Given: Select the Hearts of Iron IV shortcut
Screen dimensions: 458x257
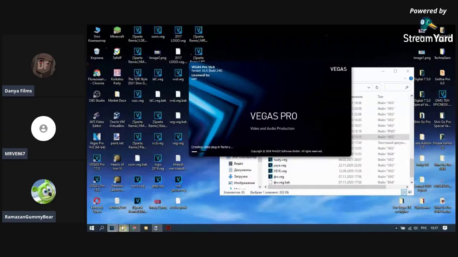Looking at the screenshot, I should click(x=117, y=162).
